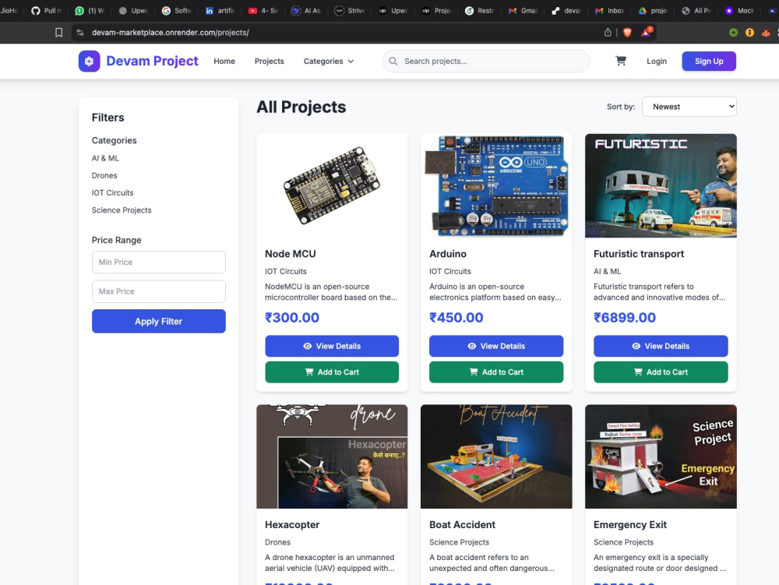View Details of Node MCU
779x585 pixels.
[x=332, y=346]
